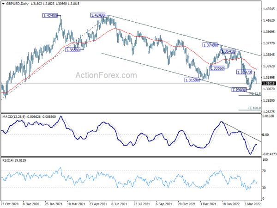Click the 23 Apr 2021 date label
The height and width of the screenshot is (208, 277).
coord(98,204)
